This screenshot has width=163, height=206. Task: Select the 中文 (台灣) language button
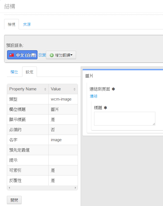tap(22, 55)
